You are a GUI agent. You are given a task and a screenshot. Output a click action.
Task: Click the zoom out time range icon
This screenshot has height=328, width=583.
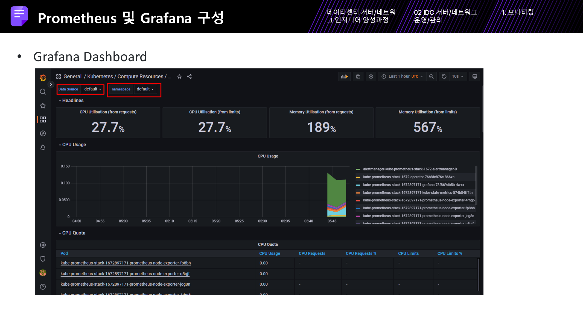[x=431, y=77]
